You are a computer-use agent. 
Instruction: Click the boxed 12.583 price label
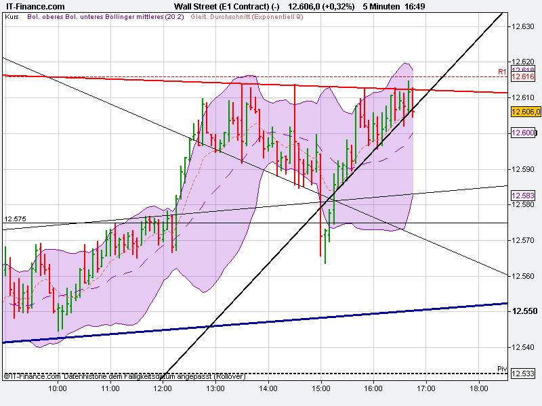[x=522, y=196]
